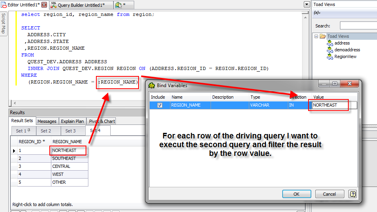377x212 pixels.
Task: Close the Bind Variables dialog
Action: pyautogui.click(x=350, y=84)
